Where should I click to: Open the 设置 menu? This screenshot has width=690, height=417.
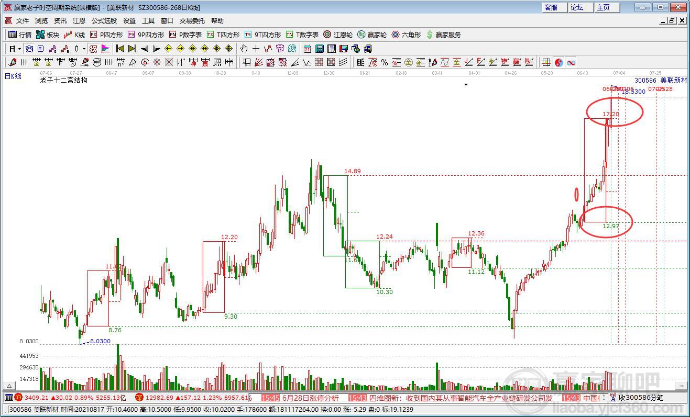tap(129, 21)
